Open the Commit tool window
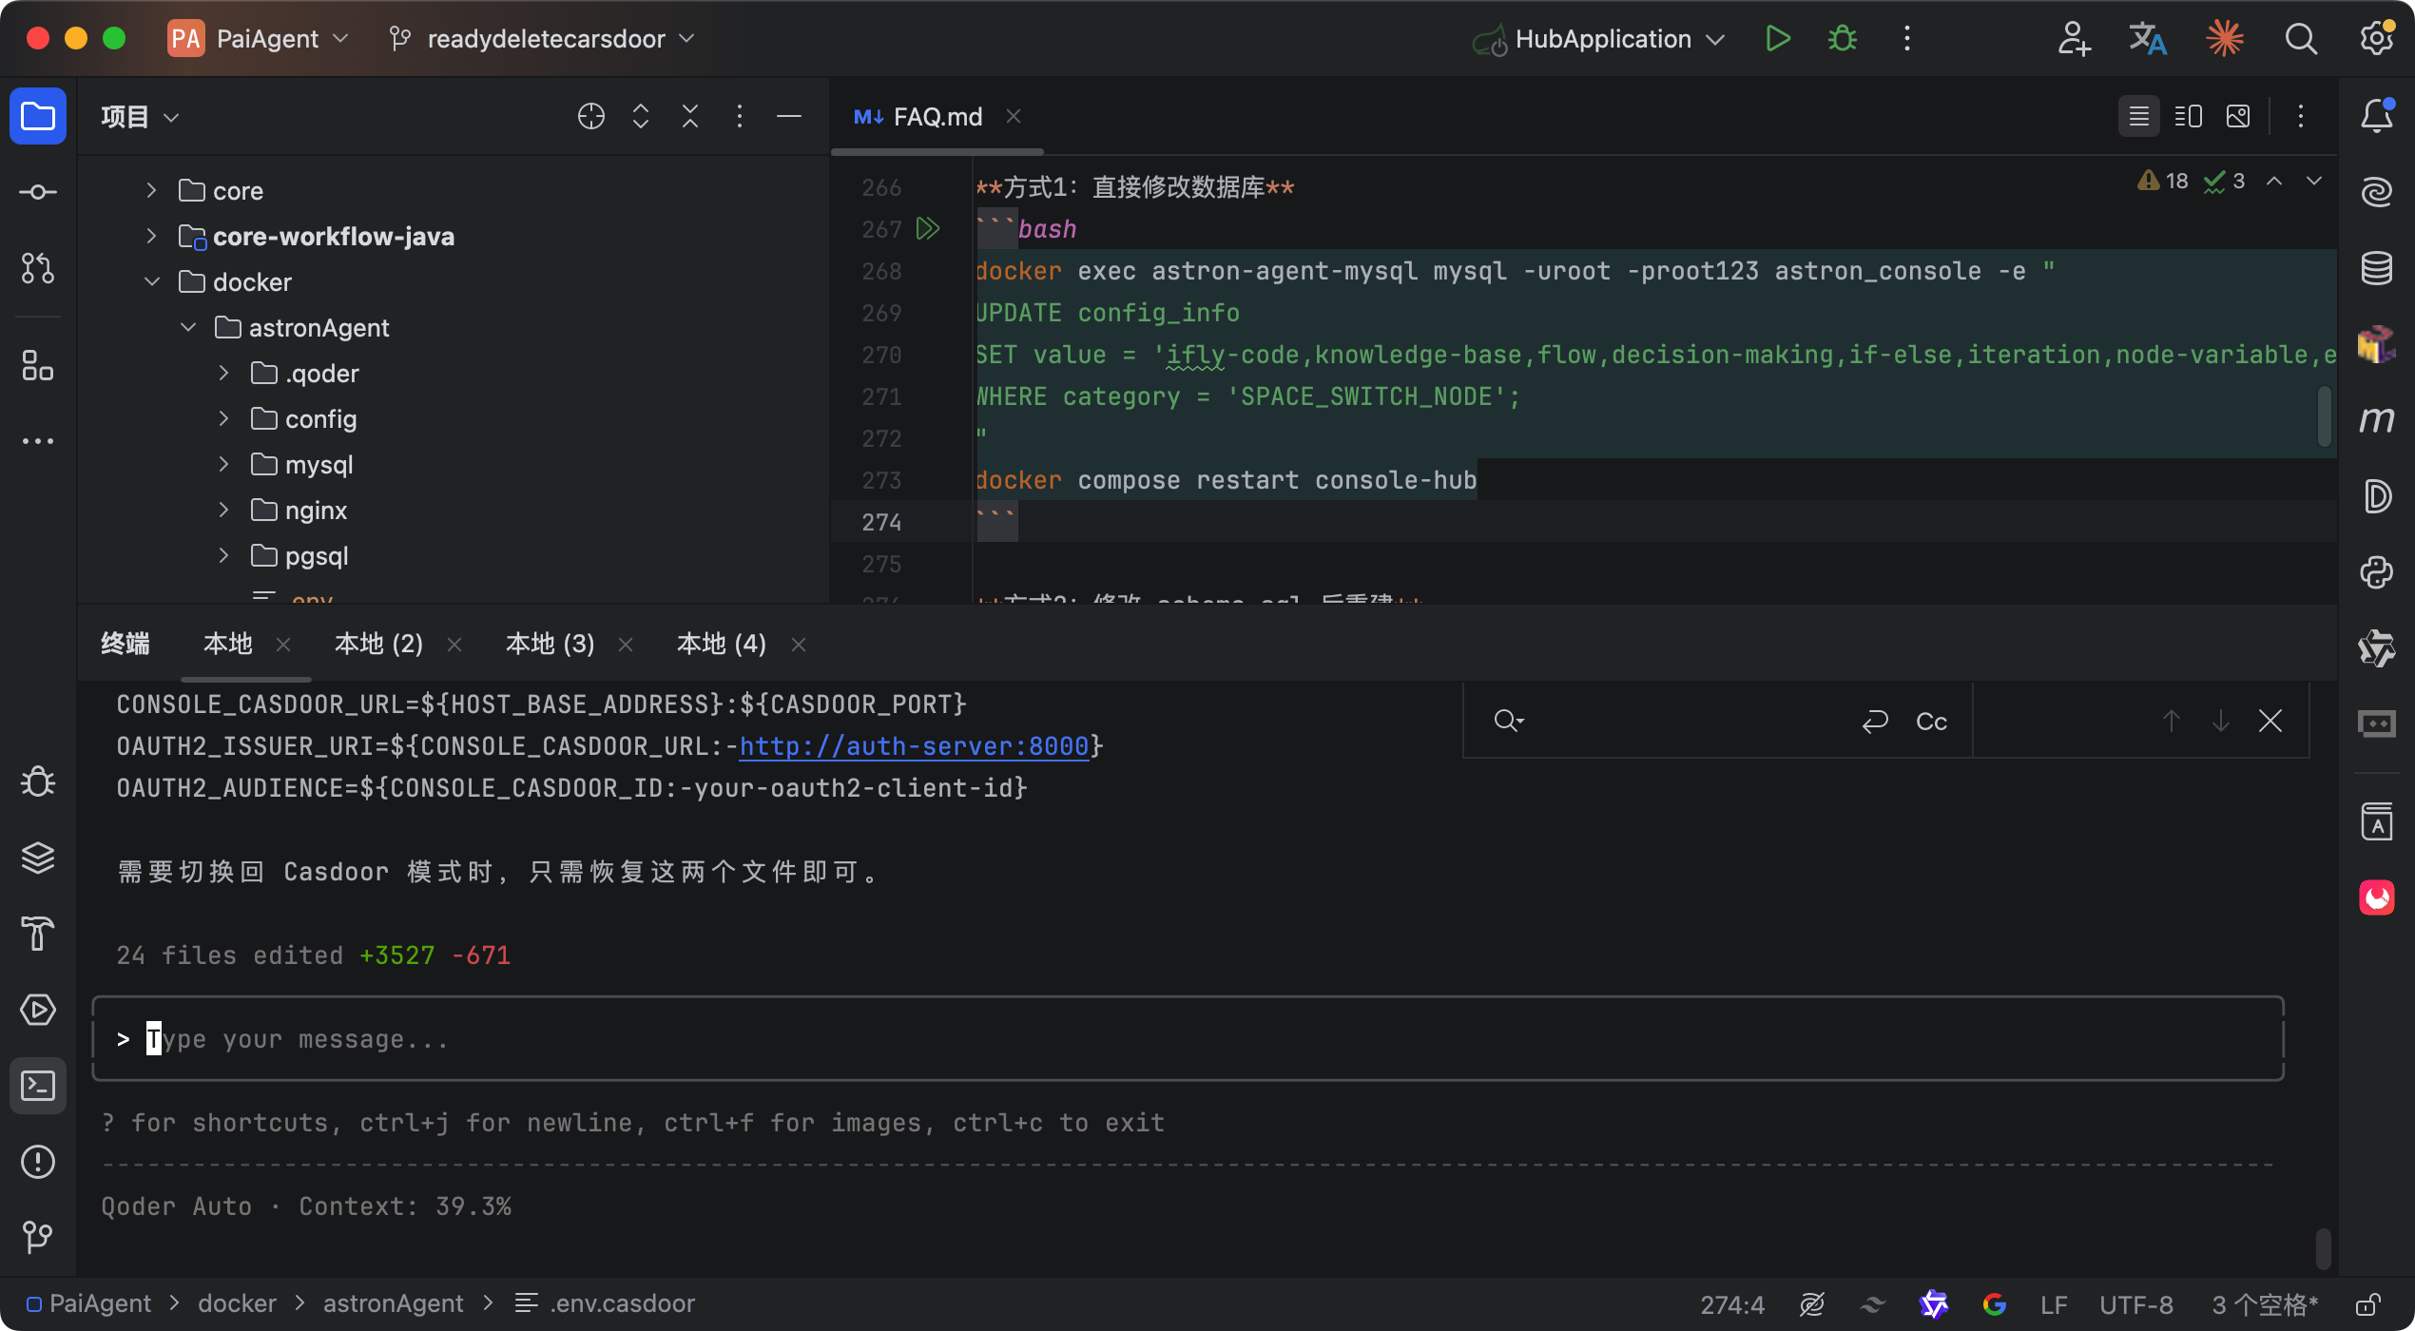Screen dimensions: 2415x1331 pyautogui.click(x=38, y=192)
